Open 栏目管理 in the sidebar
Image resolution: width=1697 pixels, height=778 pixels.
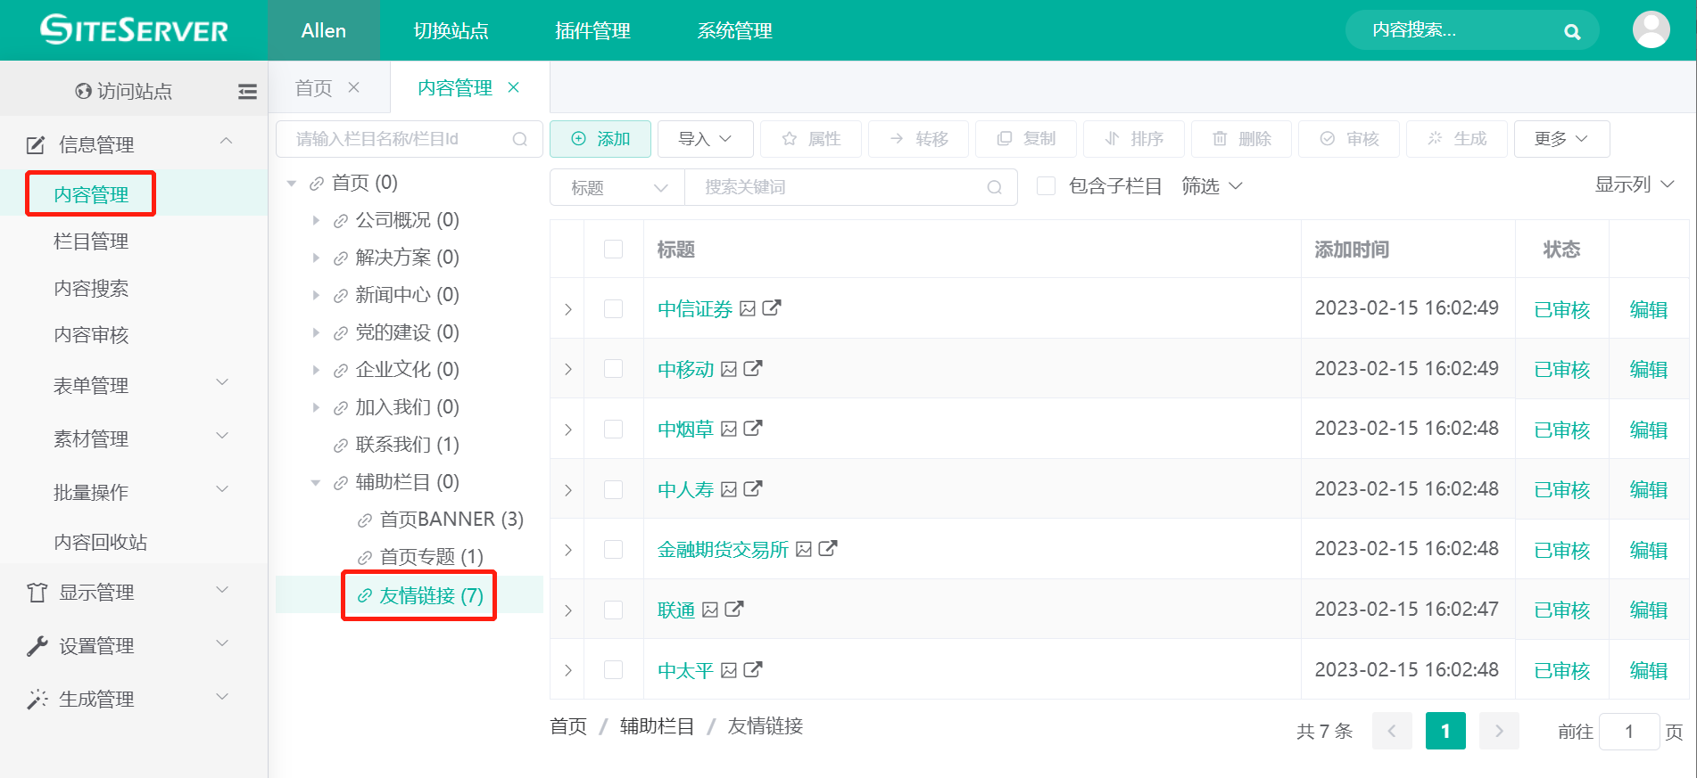pyautogui.click(x=91, y=242)
